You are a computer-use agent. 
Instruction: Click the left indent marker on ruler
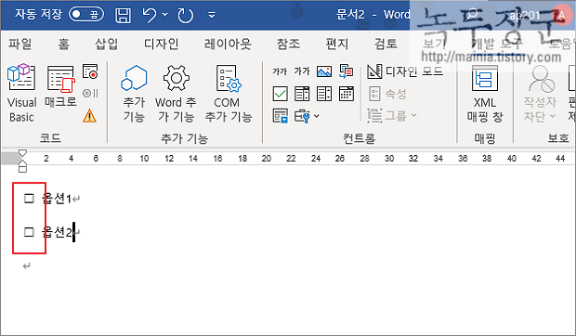point(22,169)
